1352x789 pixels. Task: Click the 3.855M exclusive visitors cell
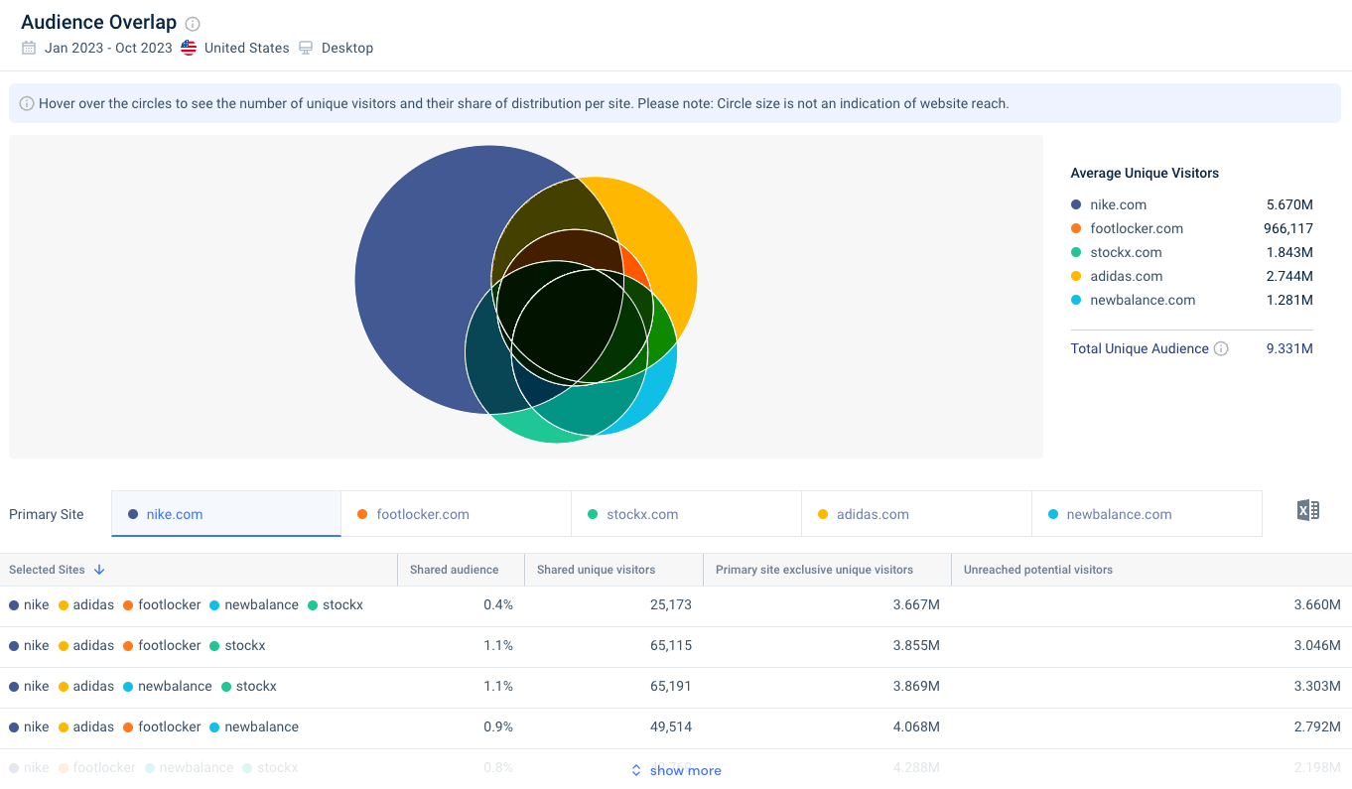pos(916,645)
